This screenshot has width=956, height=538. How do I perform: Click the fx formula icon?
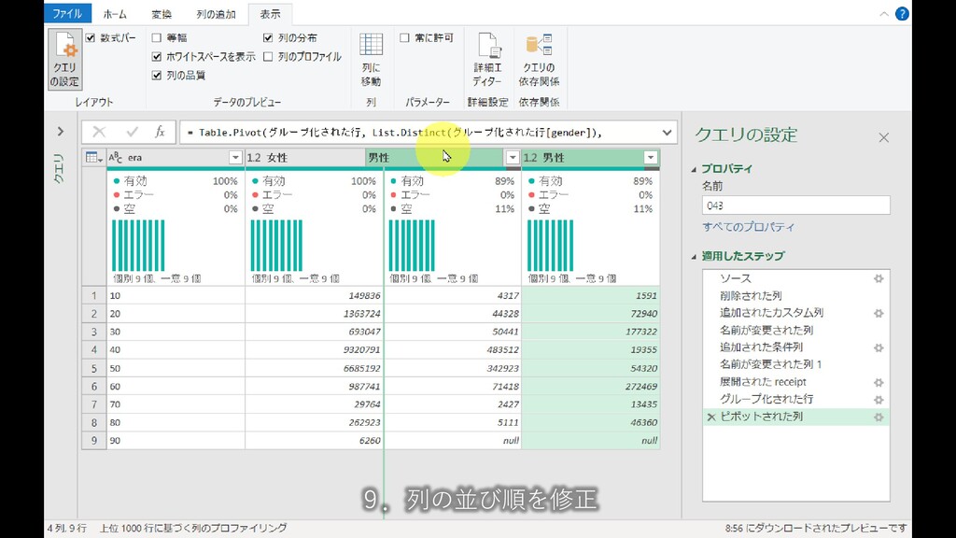(160, 132)
